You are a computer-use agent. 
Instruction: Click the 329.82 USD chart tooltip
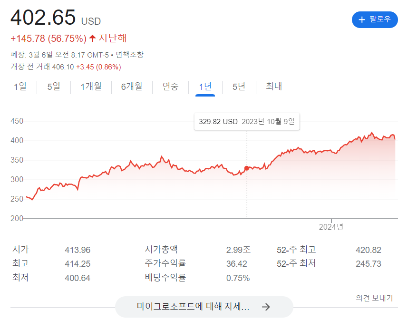pos(247,122)
